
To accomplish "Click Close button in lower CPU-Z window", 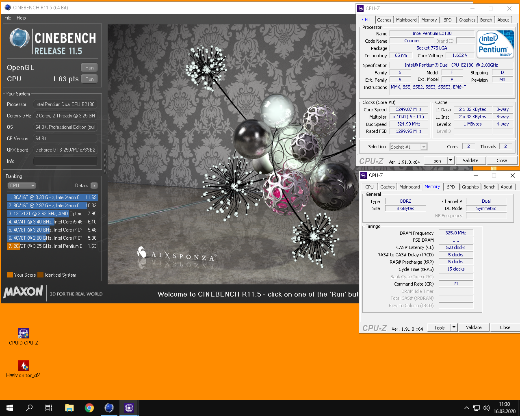I will (x=505, y=328).
